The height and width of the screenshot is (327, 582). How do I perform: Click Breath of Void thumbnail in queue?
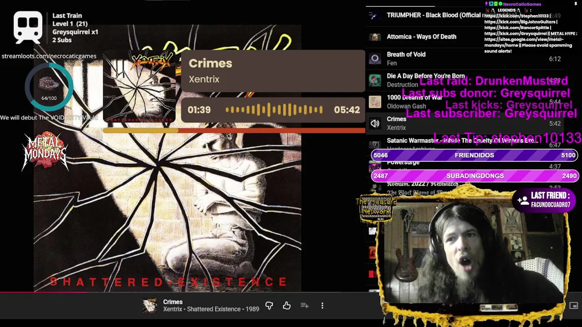[x=375, y=58]
